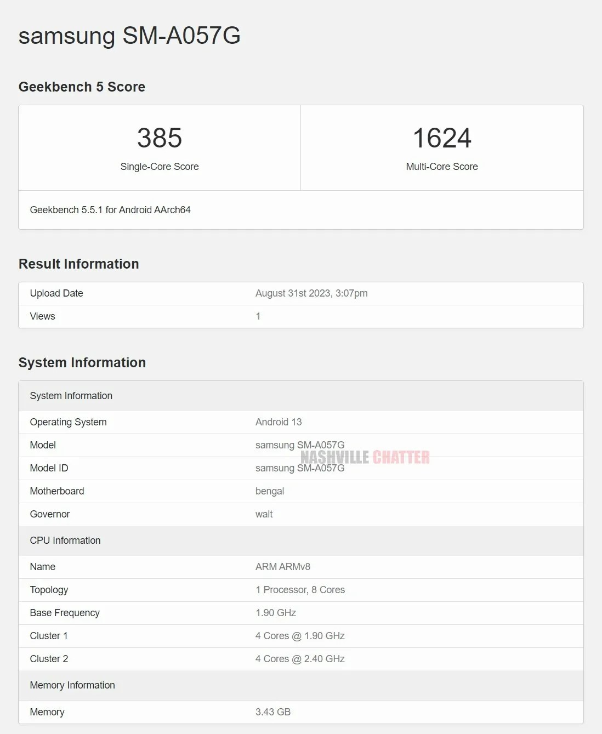Click the Model ID row label
This screenshot has height=734, width=602.
(x=49, y=468)
